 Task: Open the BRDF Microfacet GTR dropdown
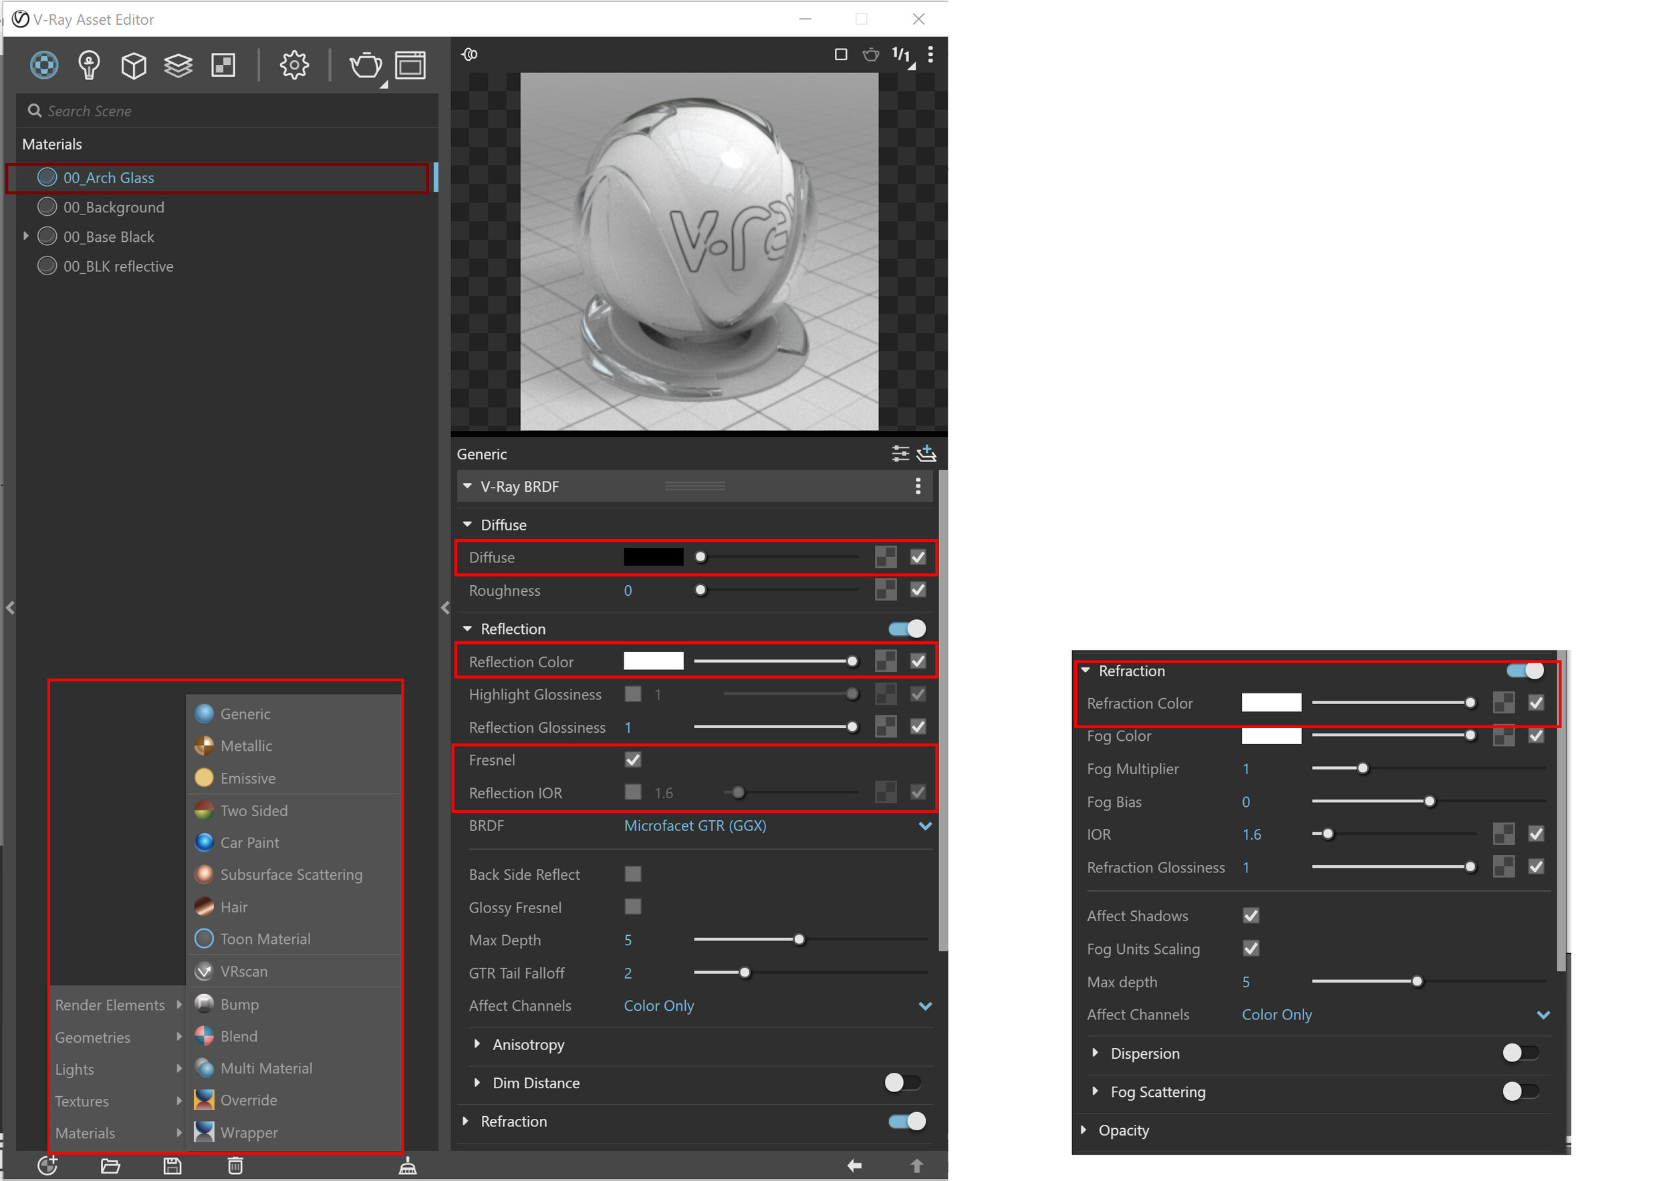pos(777,826)
